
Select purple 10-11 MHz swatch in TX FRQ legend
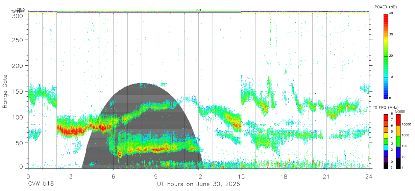tap(386, 159)
